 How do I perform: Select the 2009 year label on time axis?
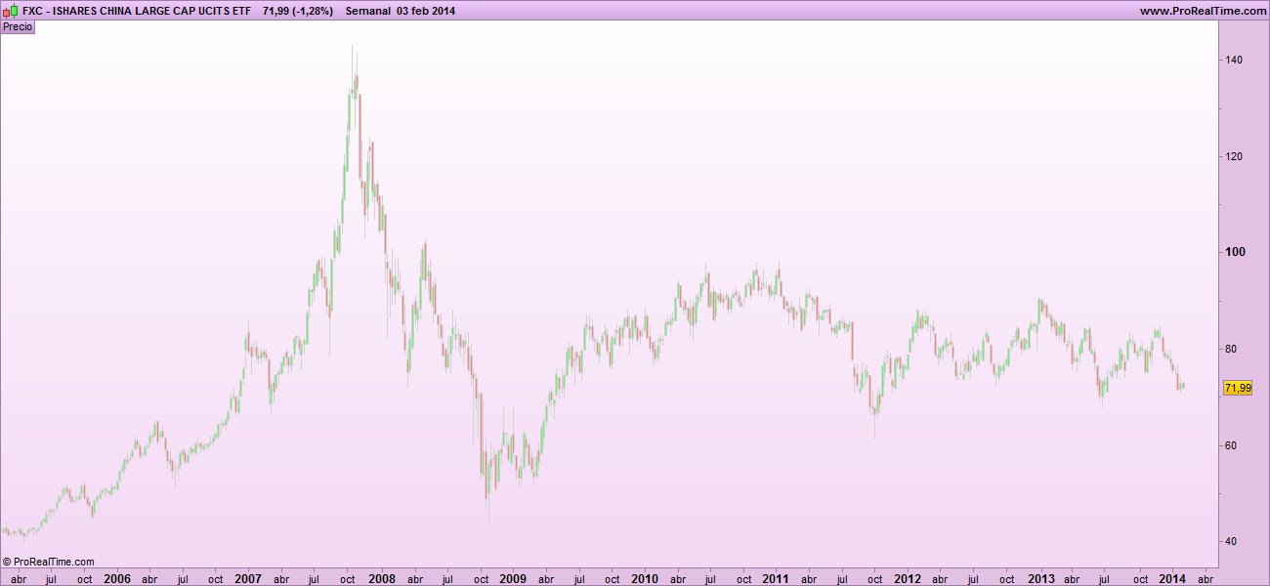(513, 578)
